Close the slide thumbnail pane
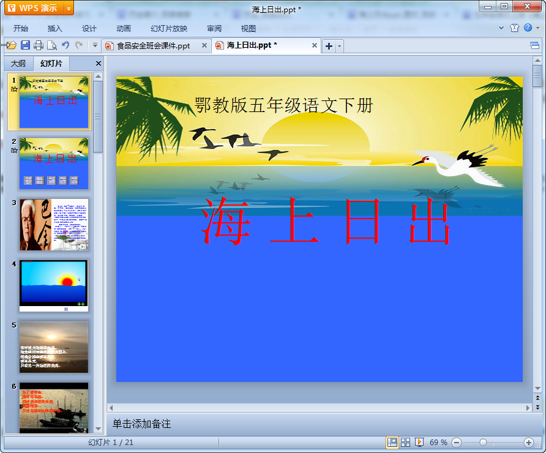 [98, 64]
